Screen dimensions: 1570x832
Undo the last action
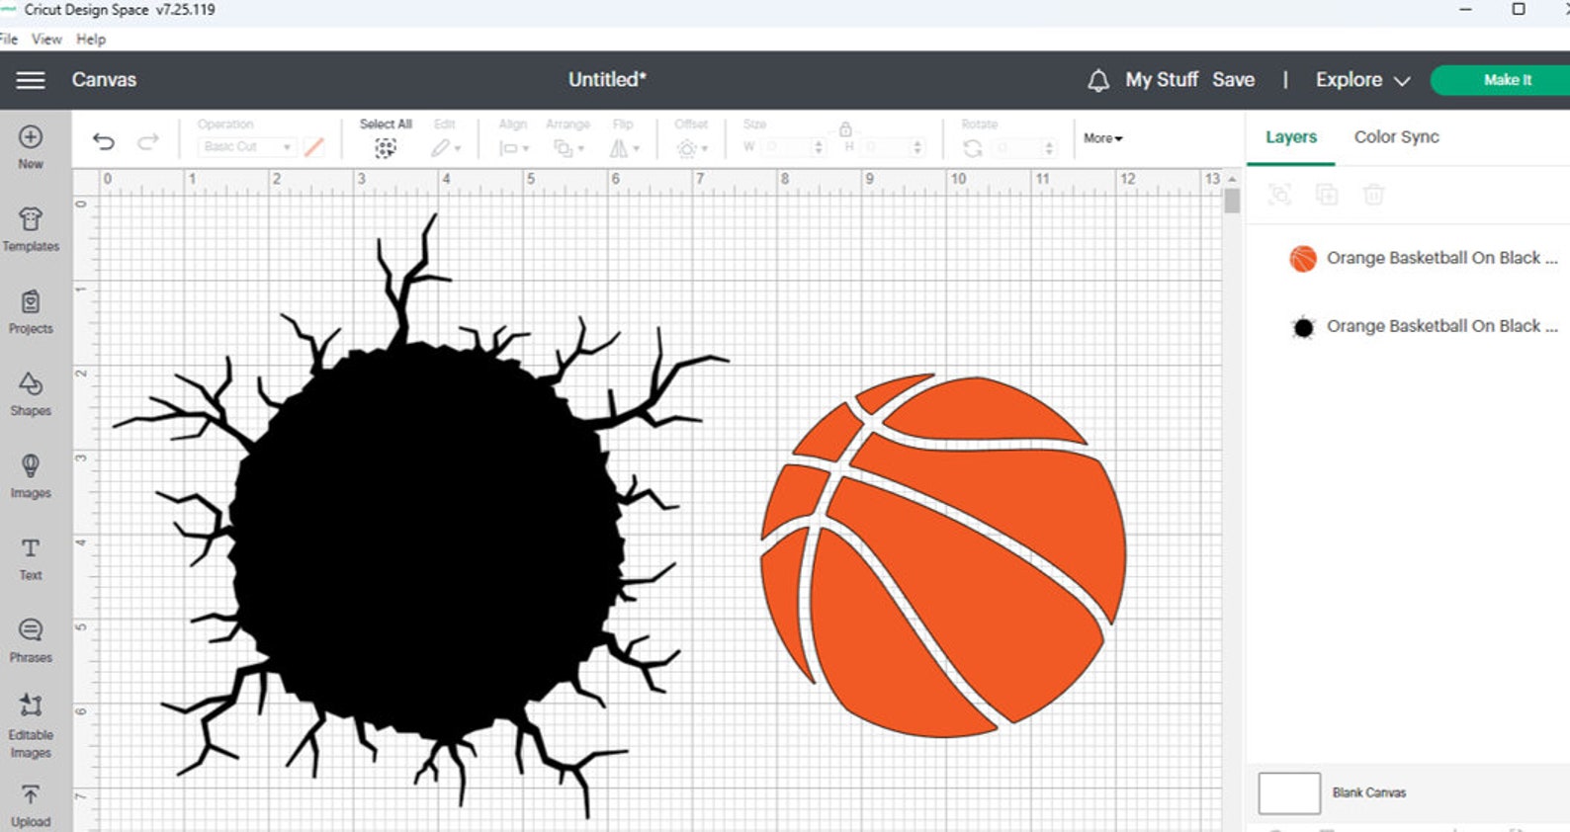pos(103,141)
